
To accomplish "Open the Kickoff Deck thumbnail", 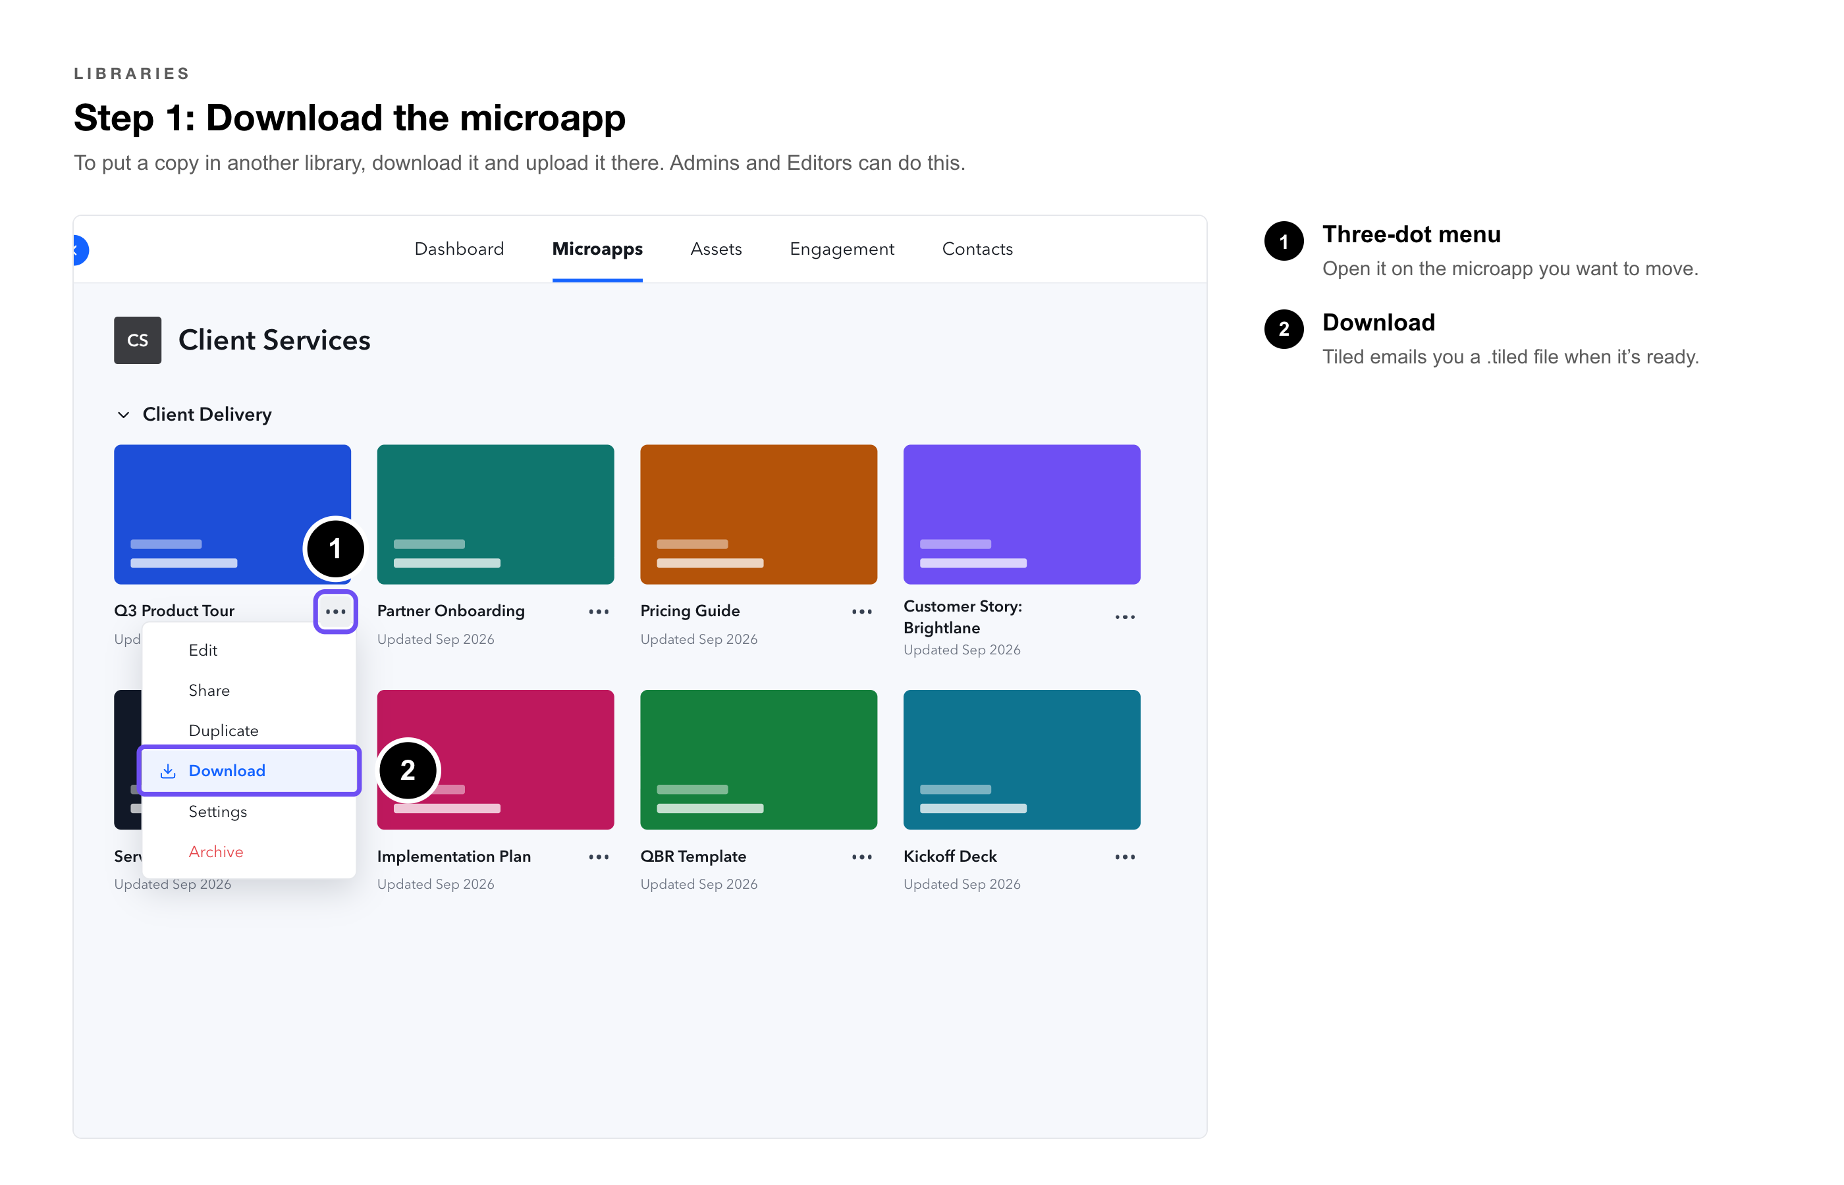I will (x=1022, y=760).
